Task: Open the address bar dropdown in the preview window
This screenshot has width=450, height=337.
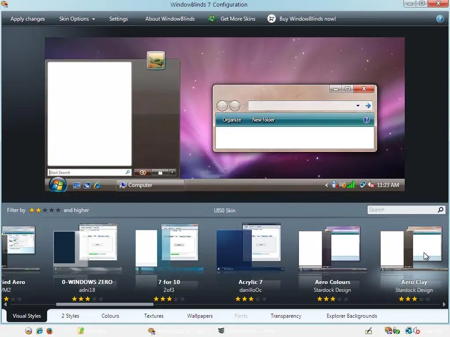Action: (358, 106)
